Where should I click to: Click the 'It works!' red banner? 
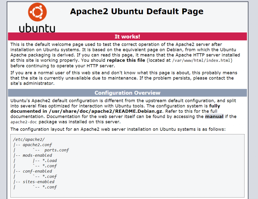pos(127,36)
